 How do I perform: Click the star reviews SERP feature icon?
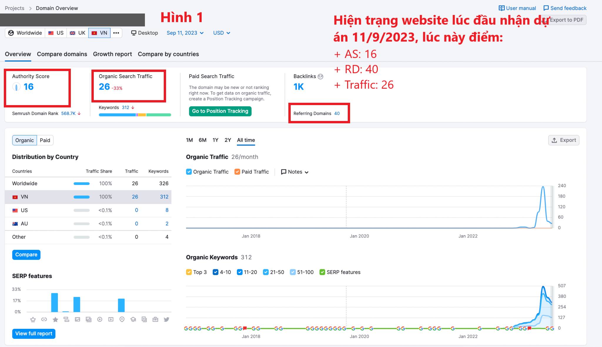coord(55,319)
